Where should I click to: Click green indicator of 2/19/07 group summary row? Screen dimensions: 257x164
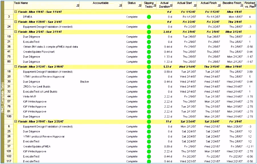click(149, 122)
